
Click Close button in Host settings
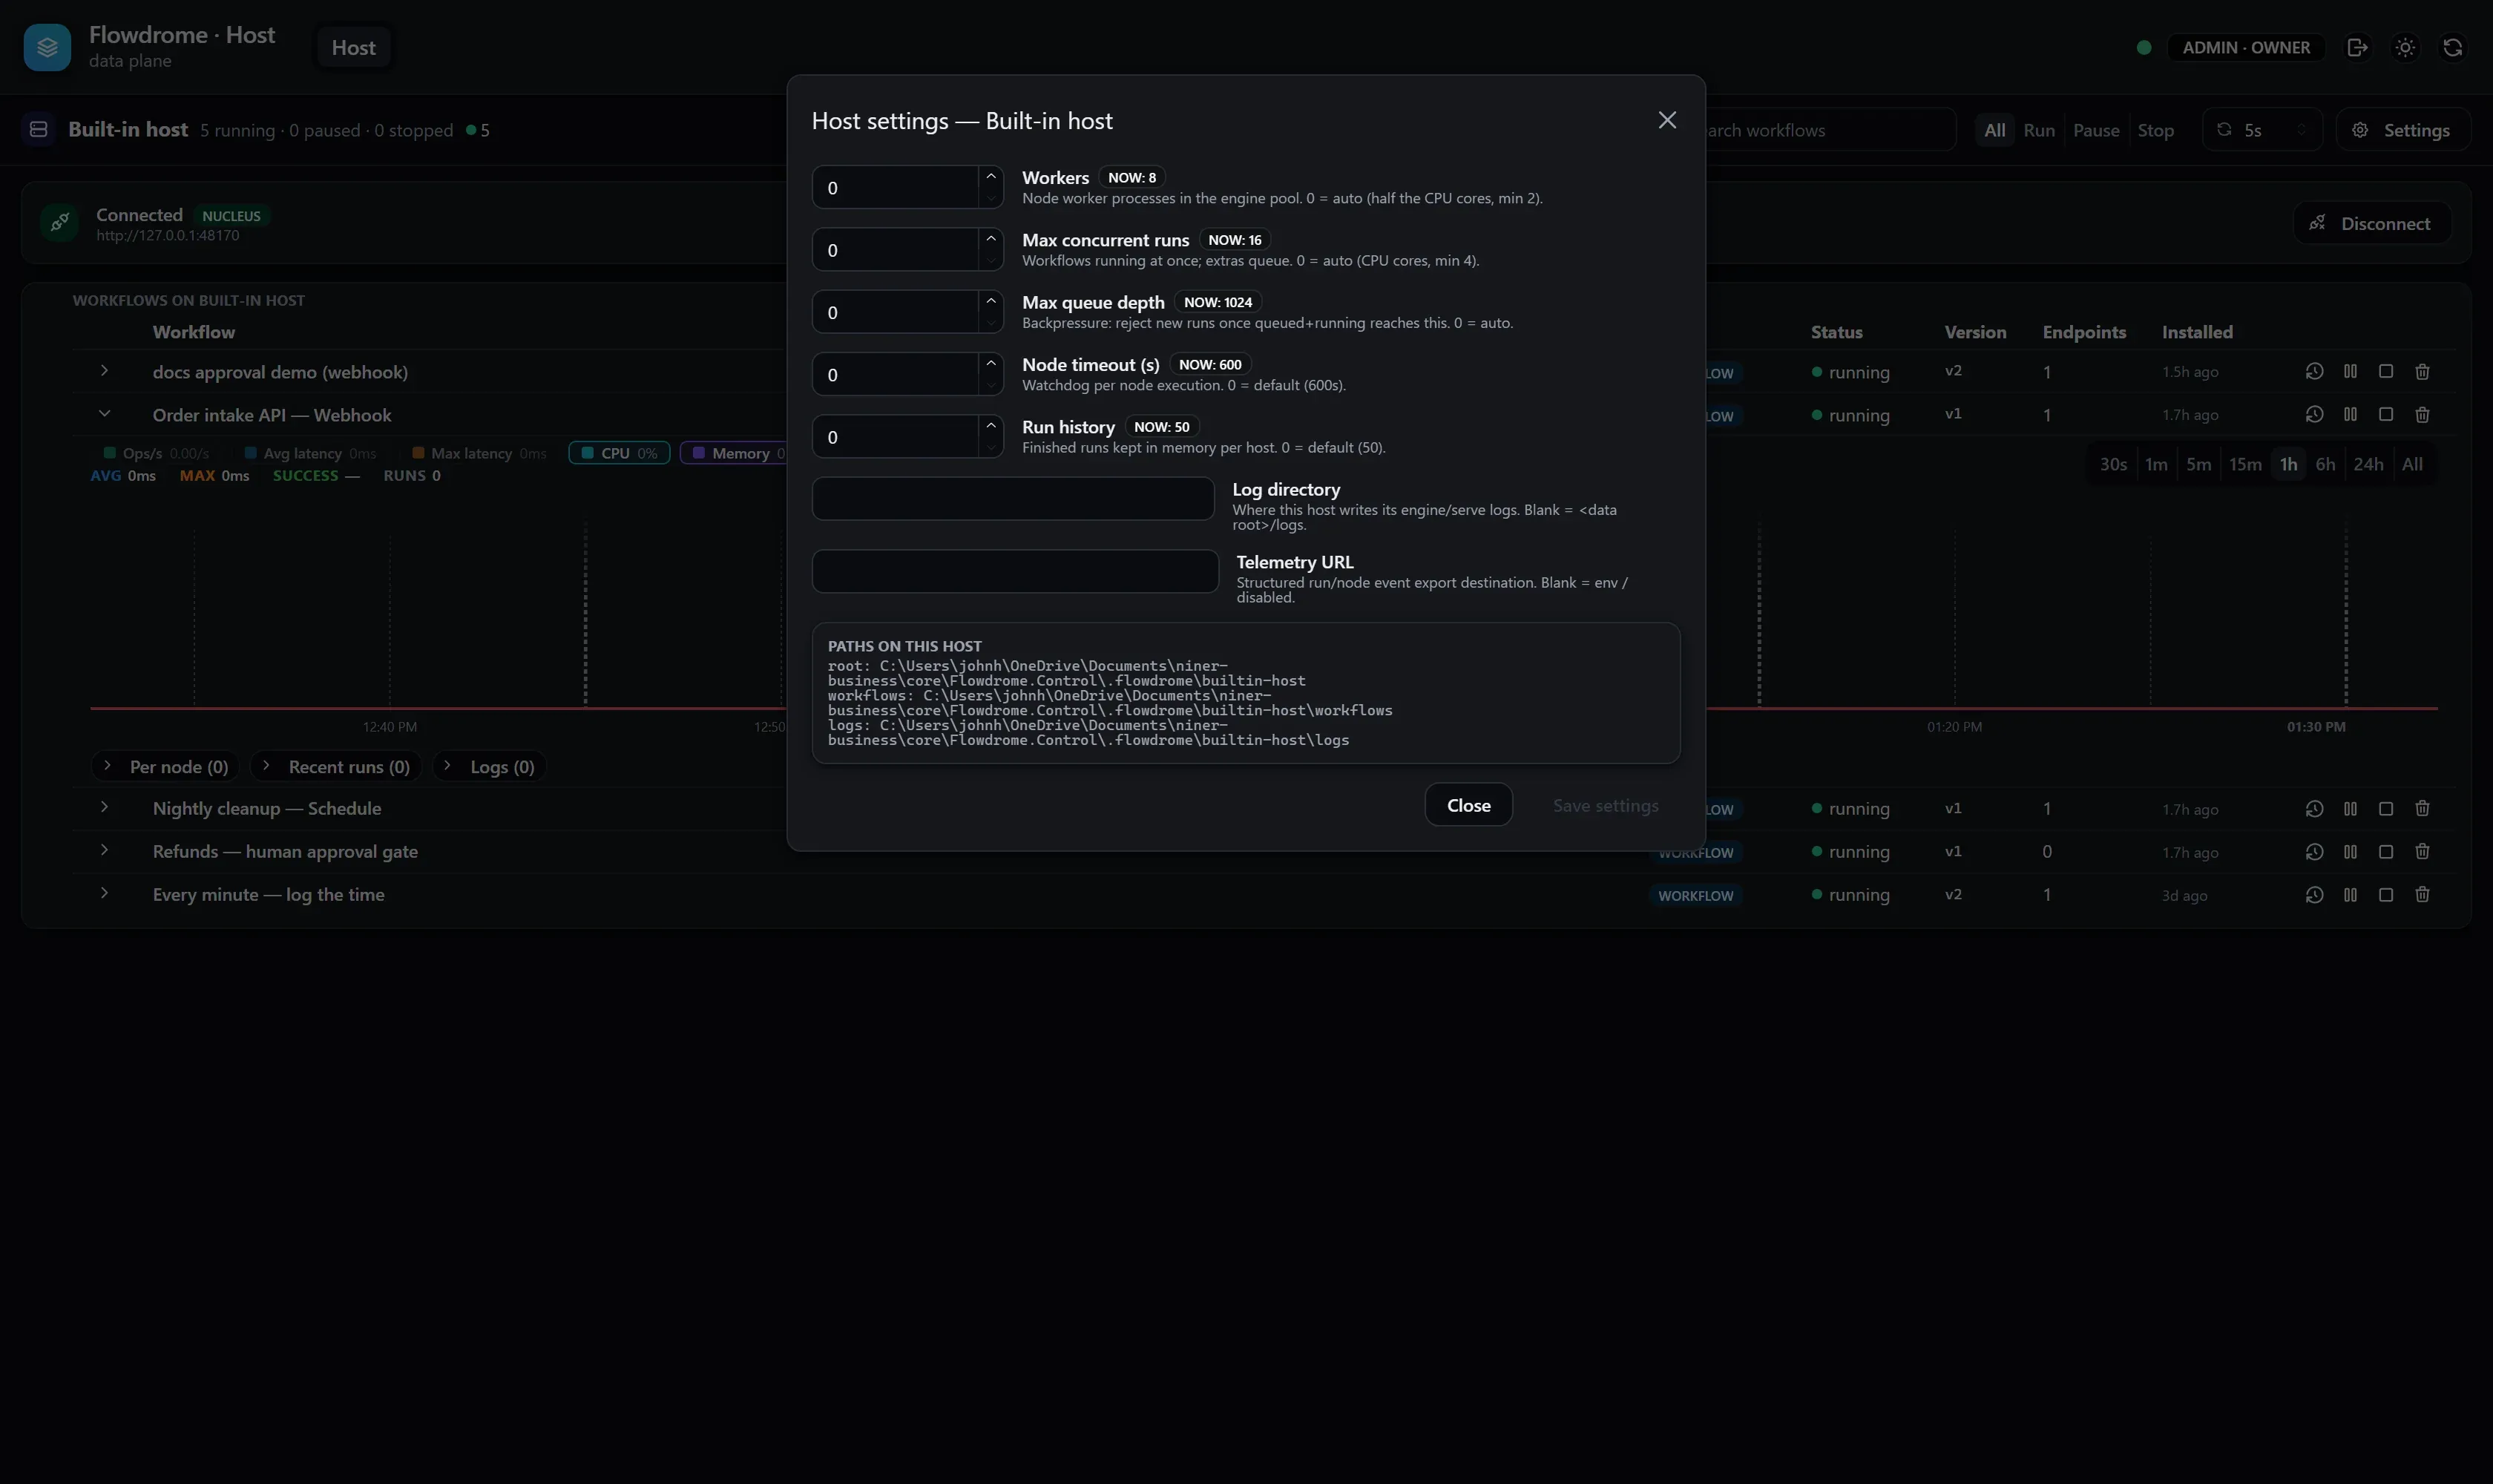1468,805
